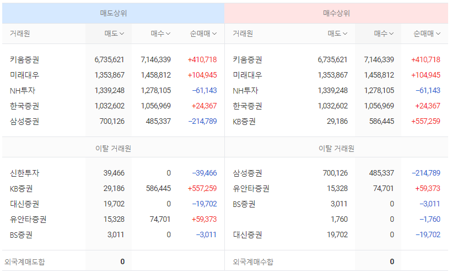452x273 pixels.
Task: Select 대신증권 row in 매도상위 panel
Action: click(x=114, y=204)
